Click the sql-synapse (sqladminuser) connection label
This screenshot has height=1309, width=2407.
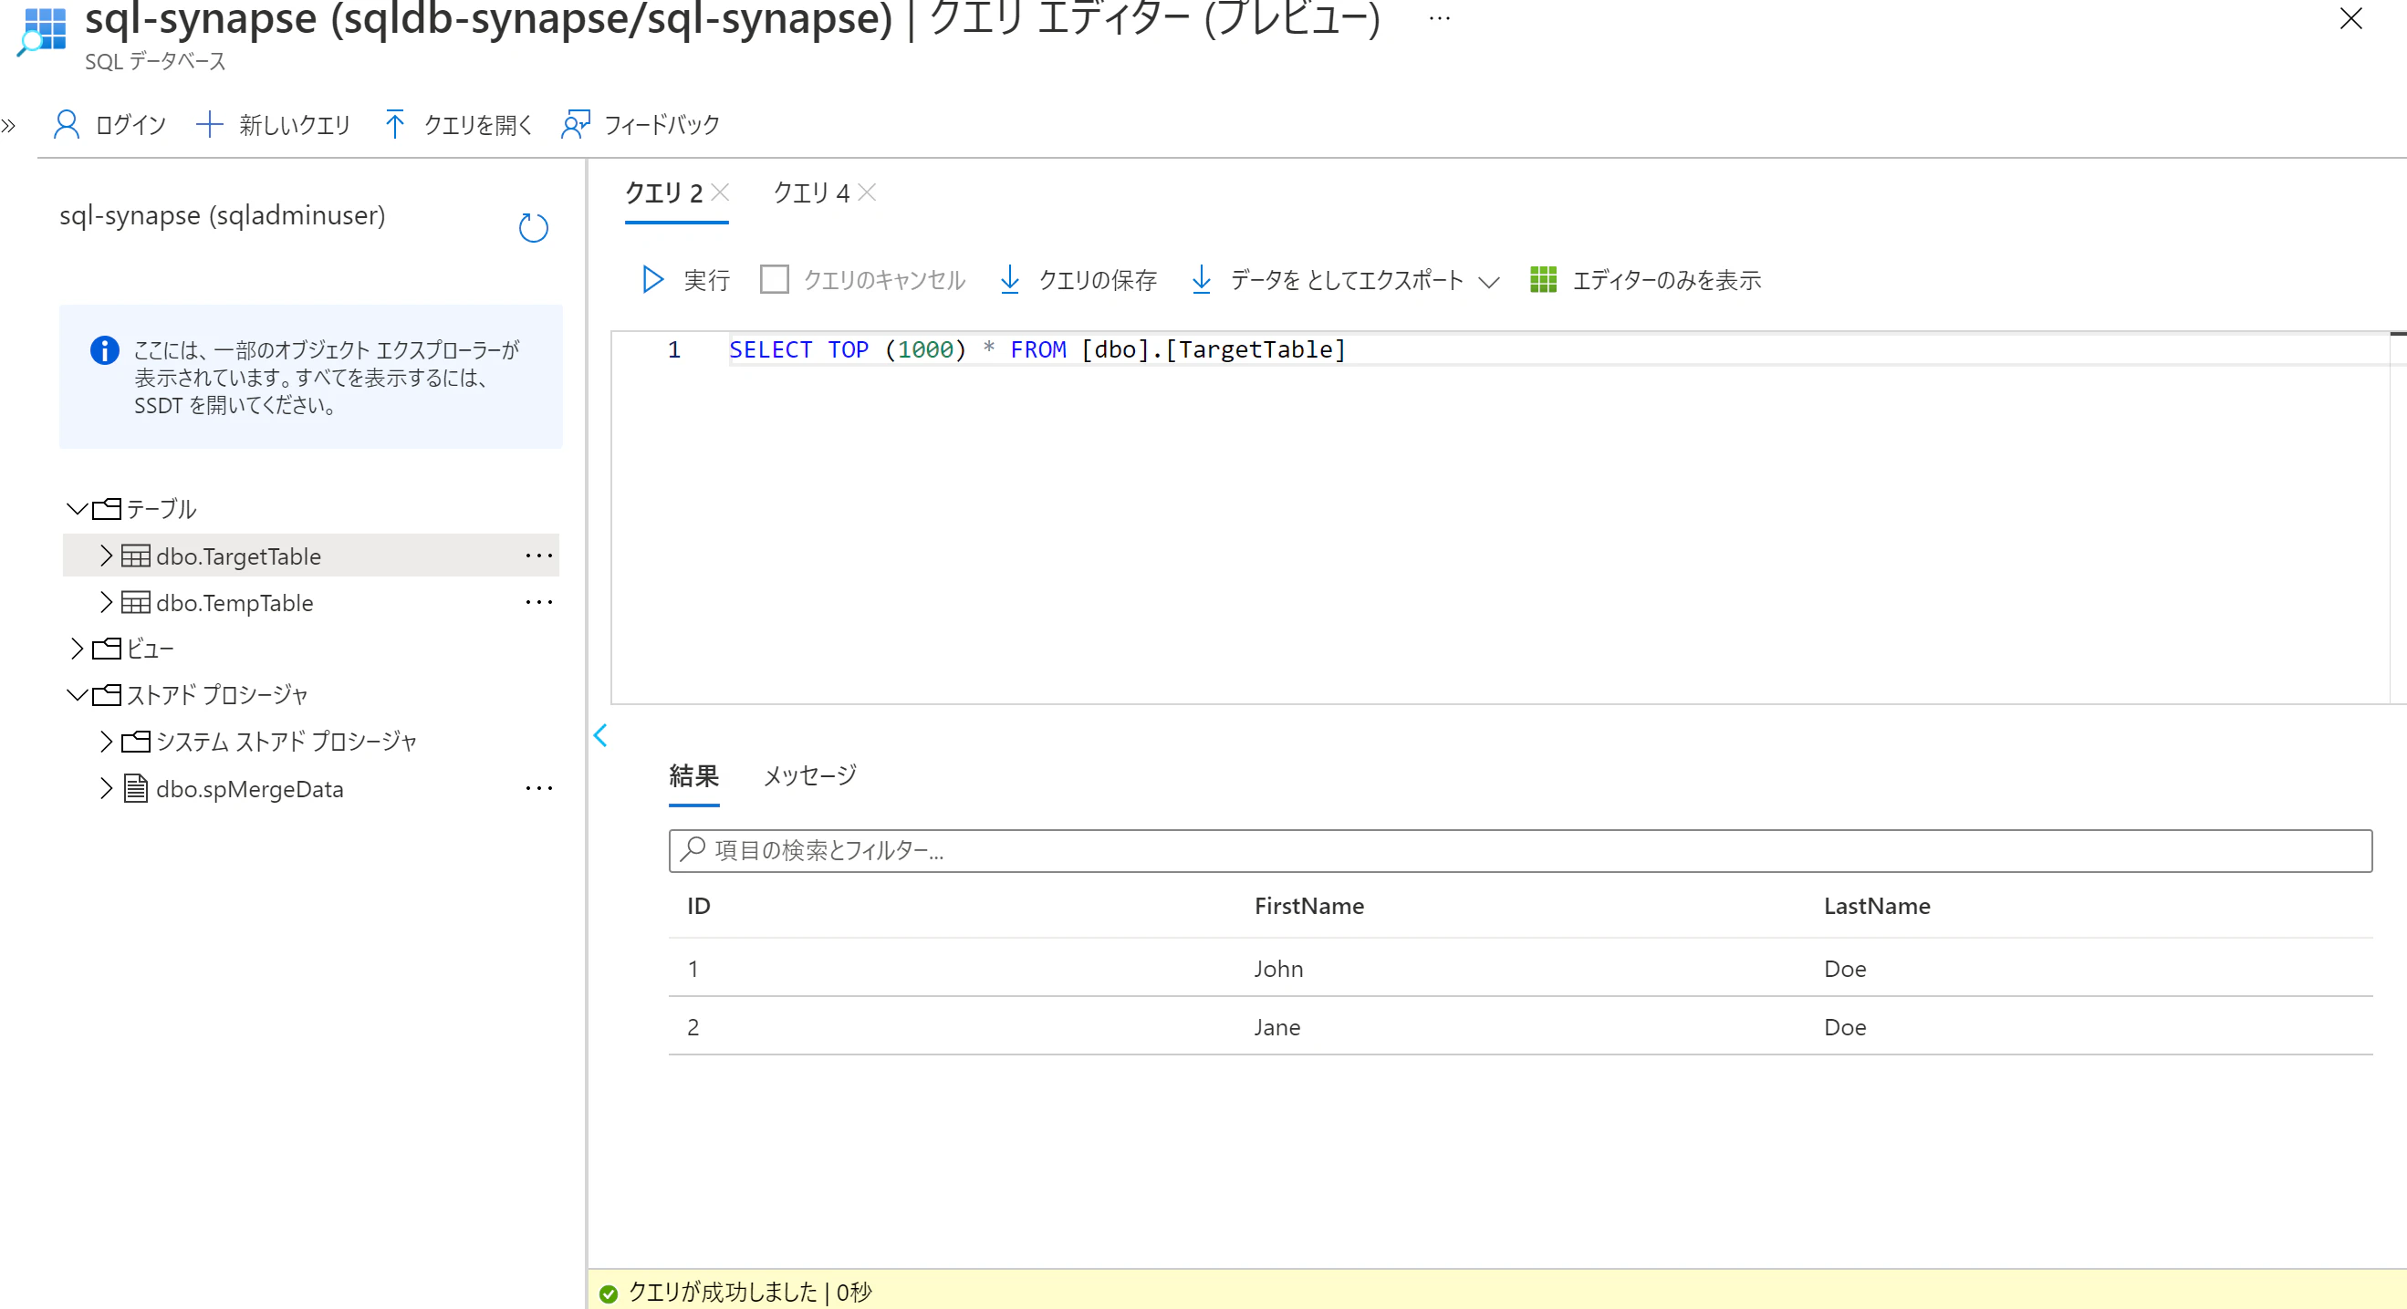coord(223,216)
